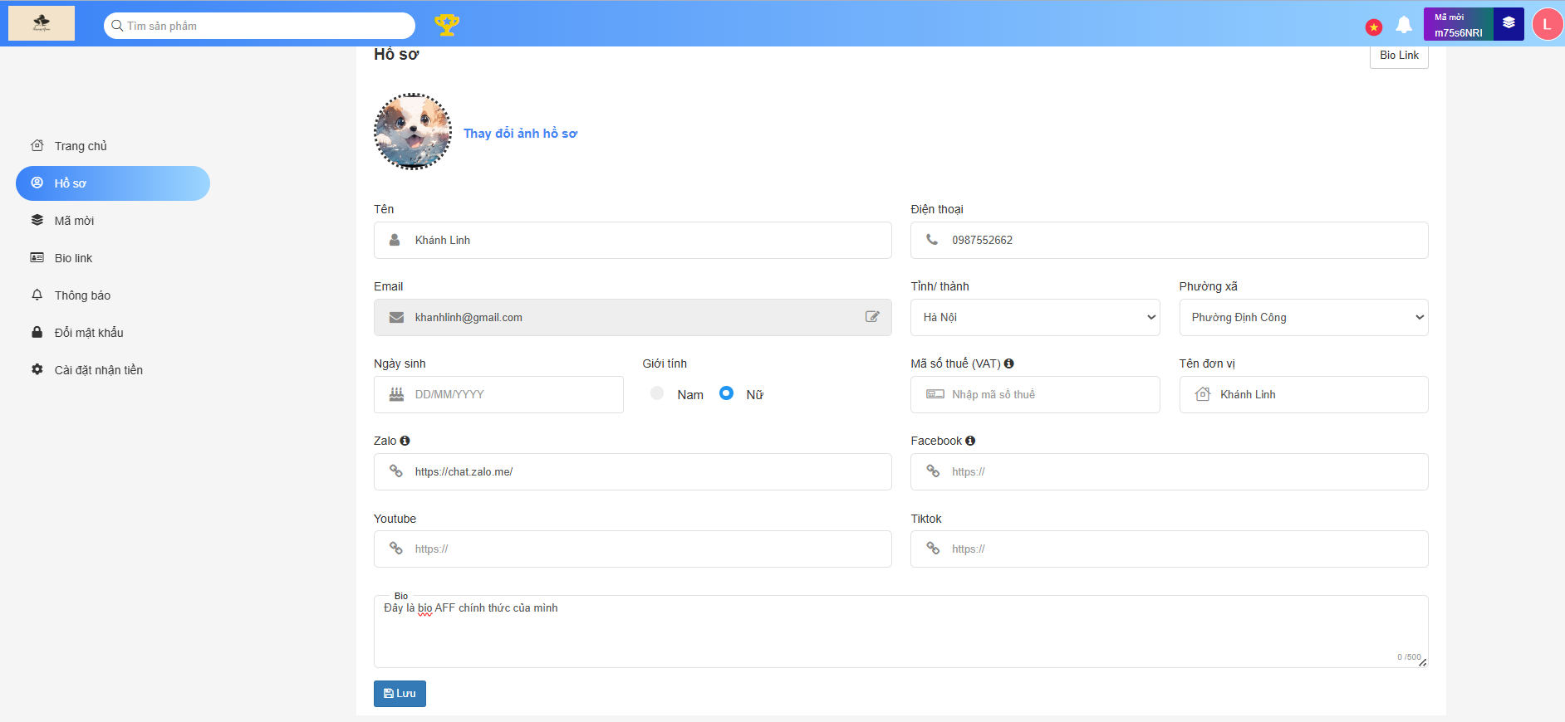Open Thông báo in sidebar
1565x722 pixels.
(113, 295)
